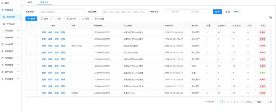Switch to the 首页 tab

click(30, 2)
